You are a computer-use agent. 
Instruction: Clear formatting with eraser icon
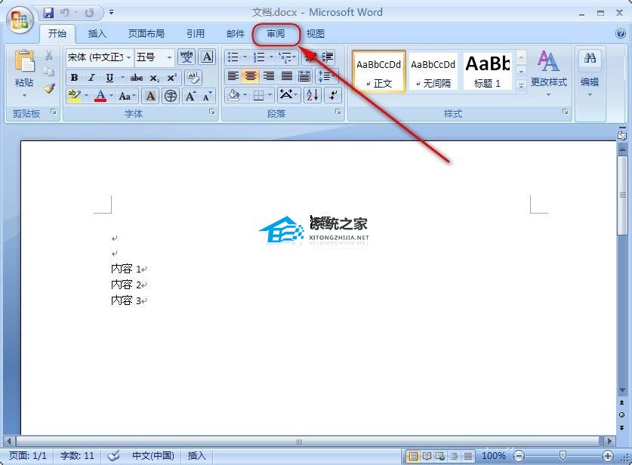click(193, 77)
